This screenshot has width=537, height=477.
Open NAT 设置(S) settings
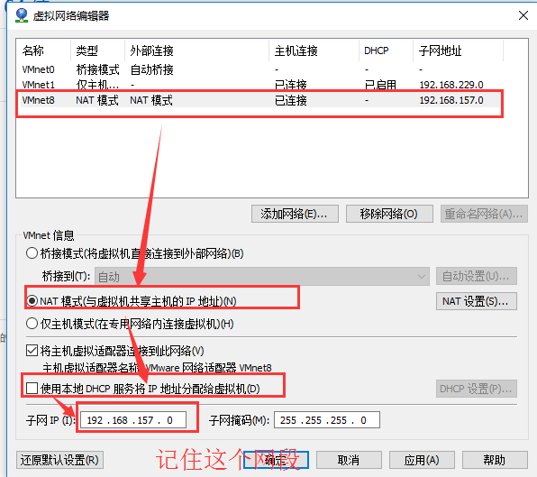tap(477, 301)
